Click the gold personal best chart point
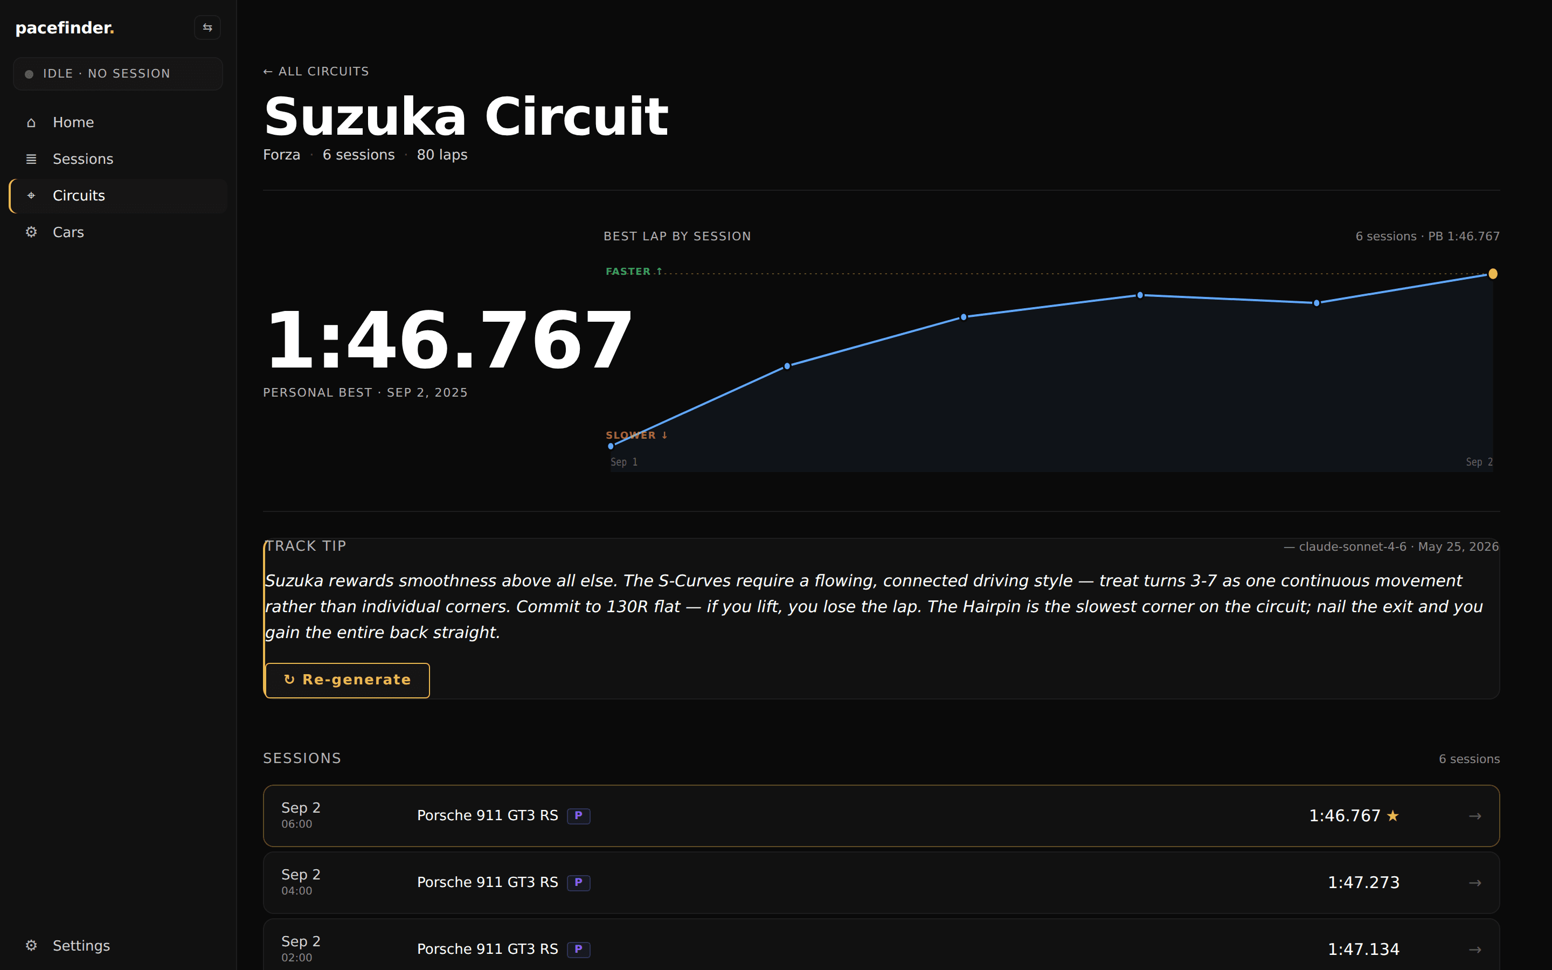1552x970 pixels. pos(1493,274)
